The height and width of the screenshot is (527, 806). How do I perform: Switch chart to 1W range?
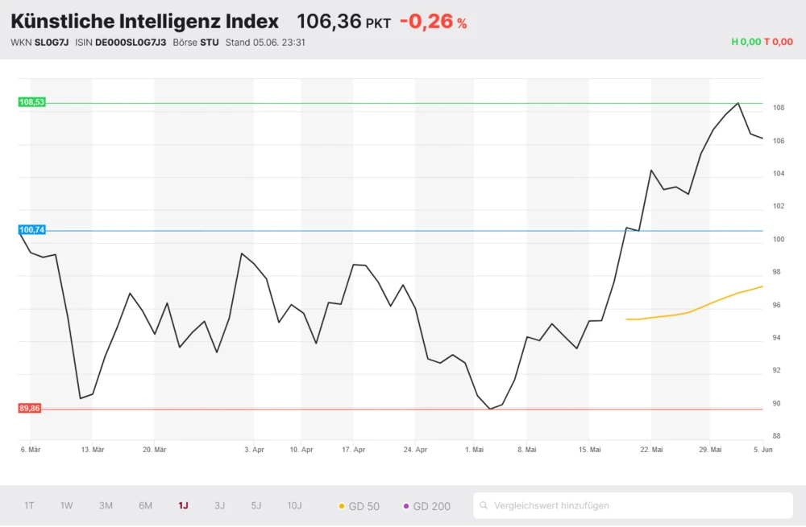[66, 505]
